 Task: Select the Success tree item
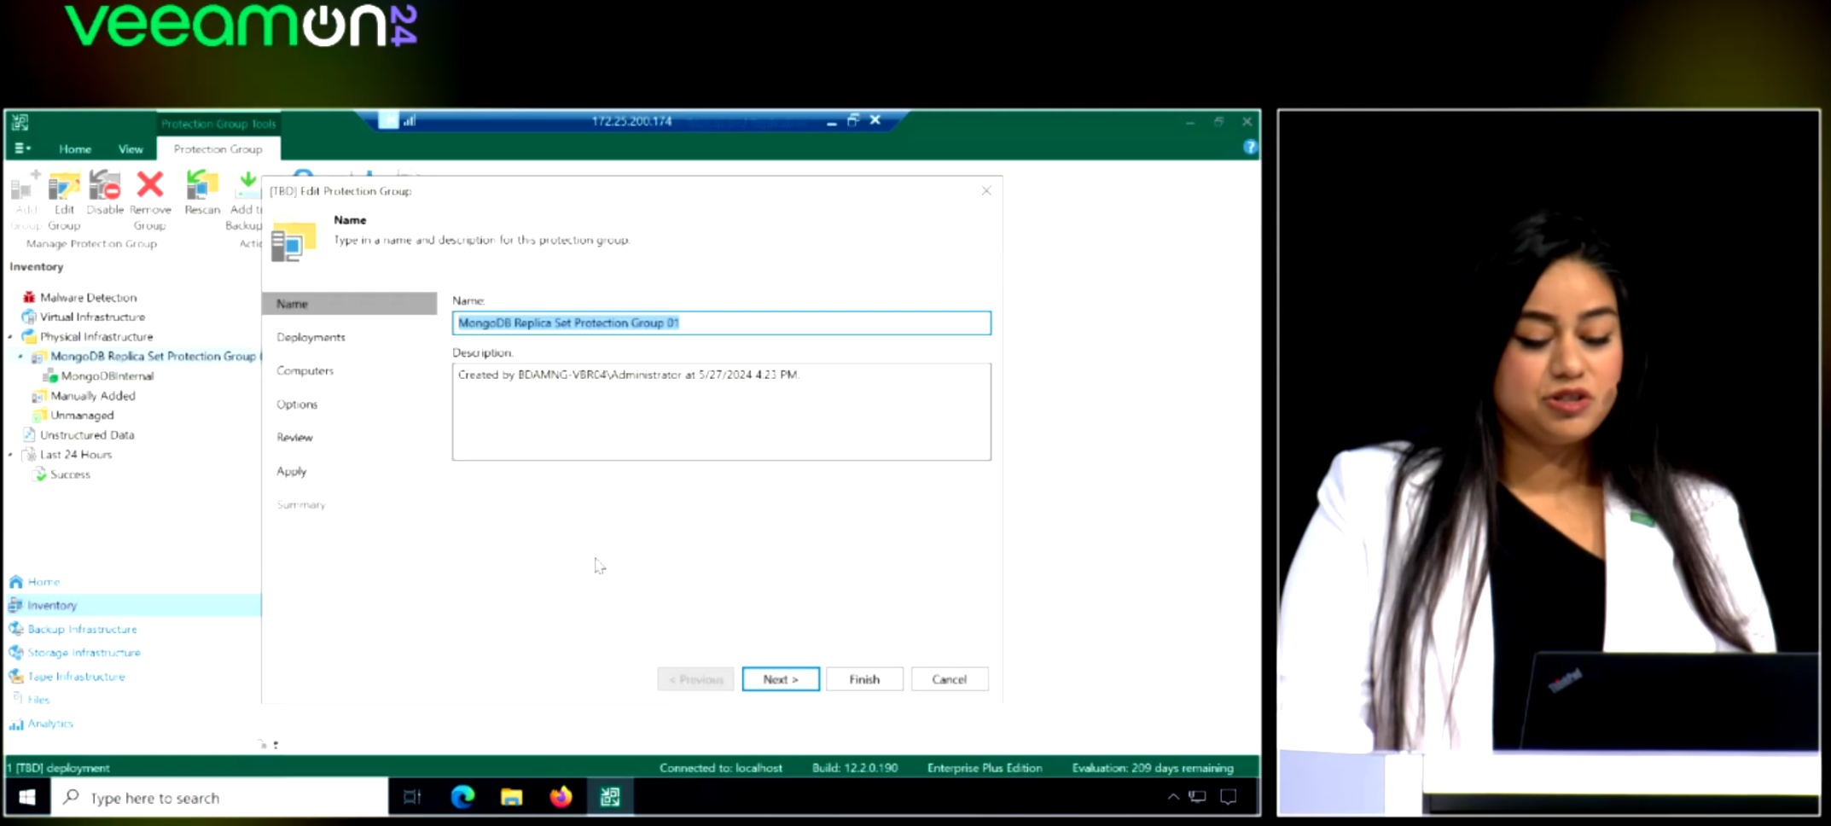69,474
